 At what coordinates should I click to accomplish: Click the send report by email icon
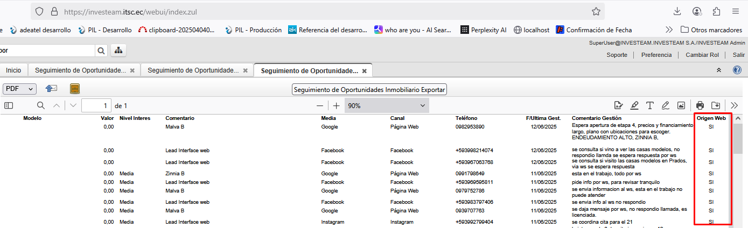(51, 89)
